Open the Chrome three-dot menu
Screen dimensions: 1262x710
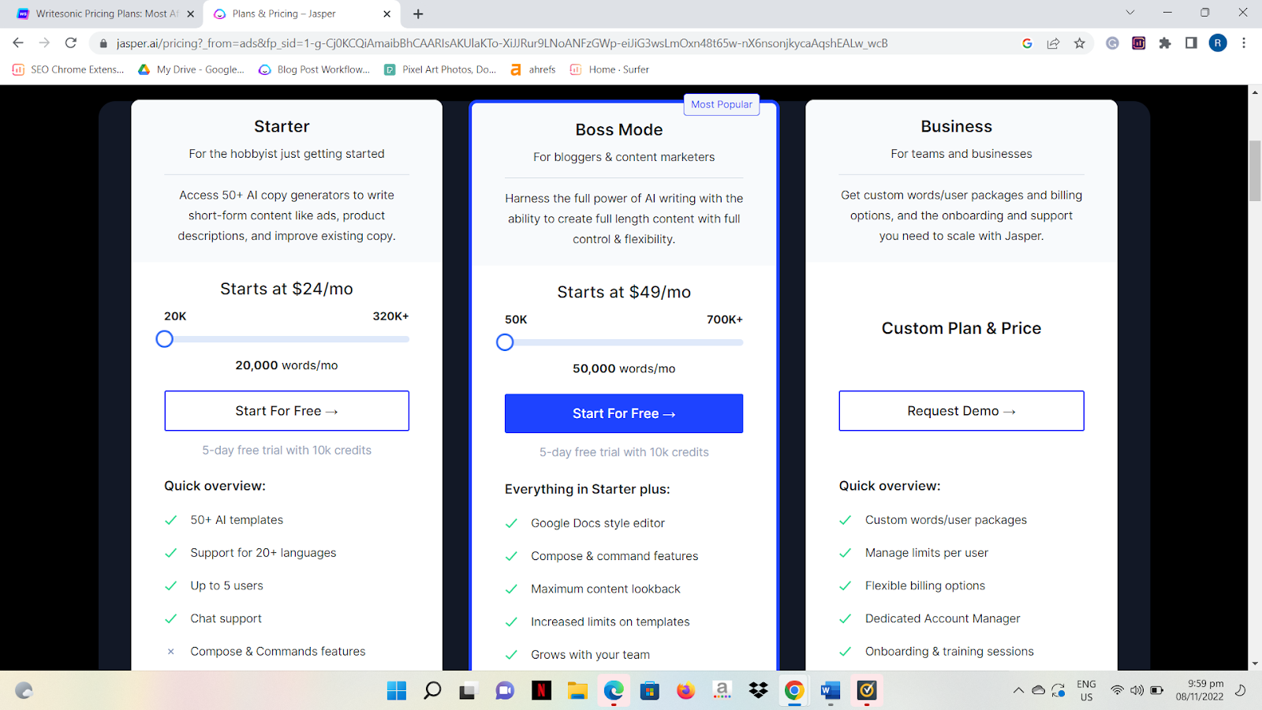(1244, 43)
